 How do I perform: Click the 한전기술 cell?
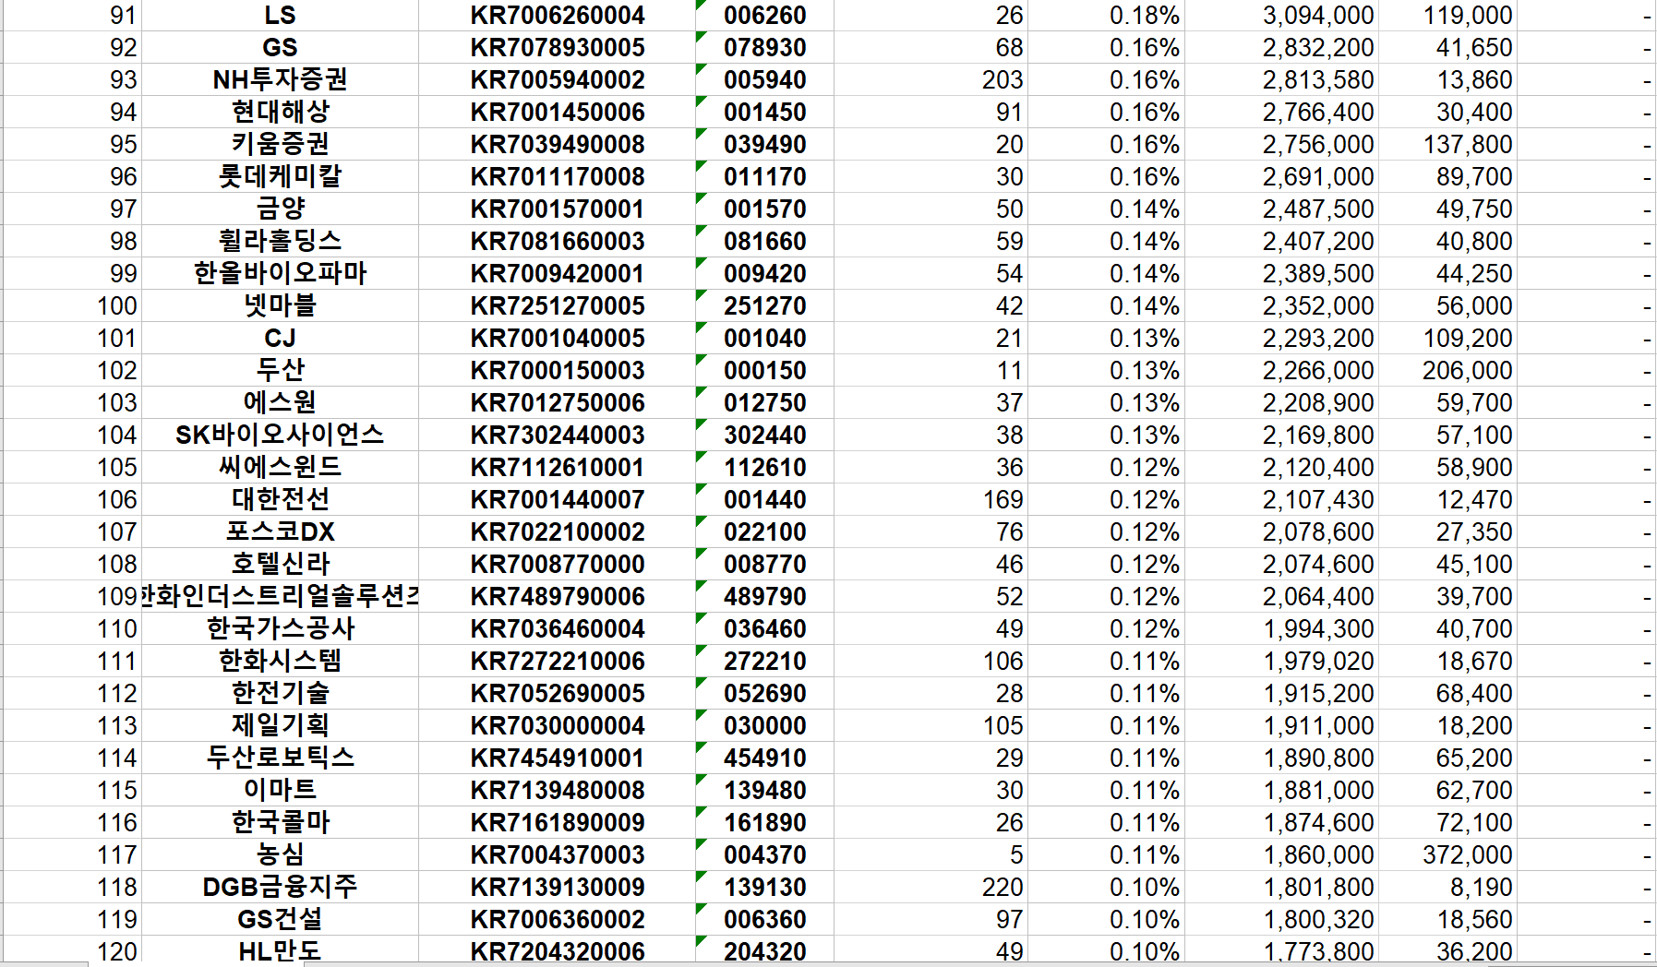[x=280, y=694]
